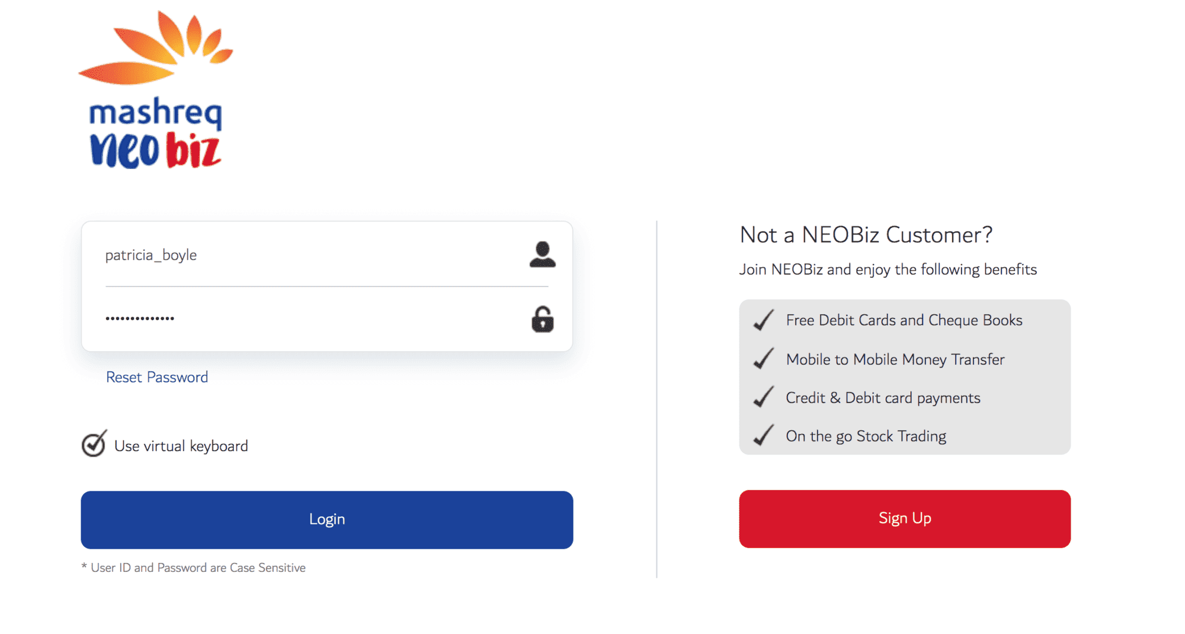Click the checkmark beside Stock Trading
Image resolution: width=1185 pixels, height=634 pixels.
763,436
